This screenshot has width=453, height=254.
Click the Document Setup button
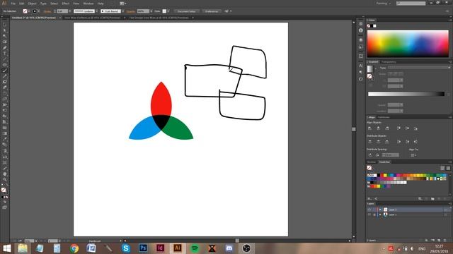pos(186,11)
